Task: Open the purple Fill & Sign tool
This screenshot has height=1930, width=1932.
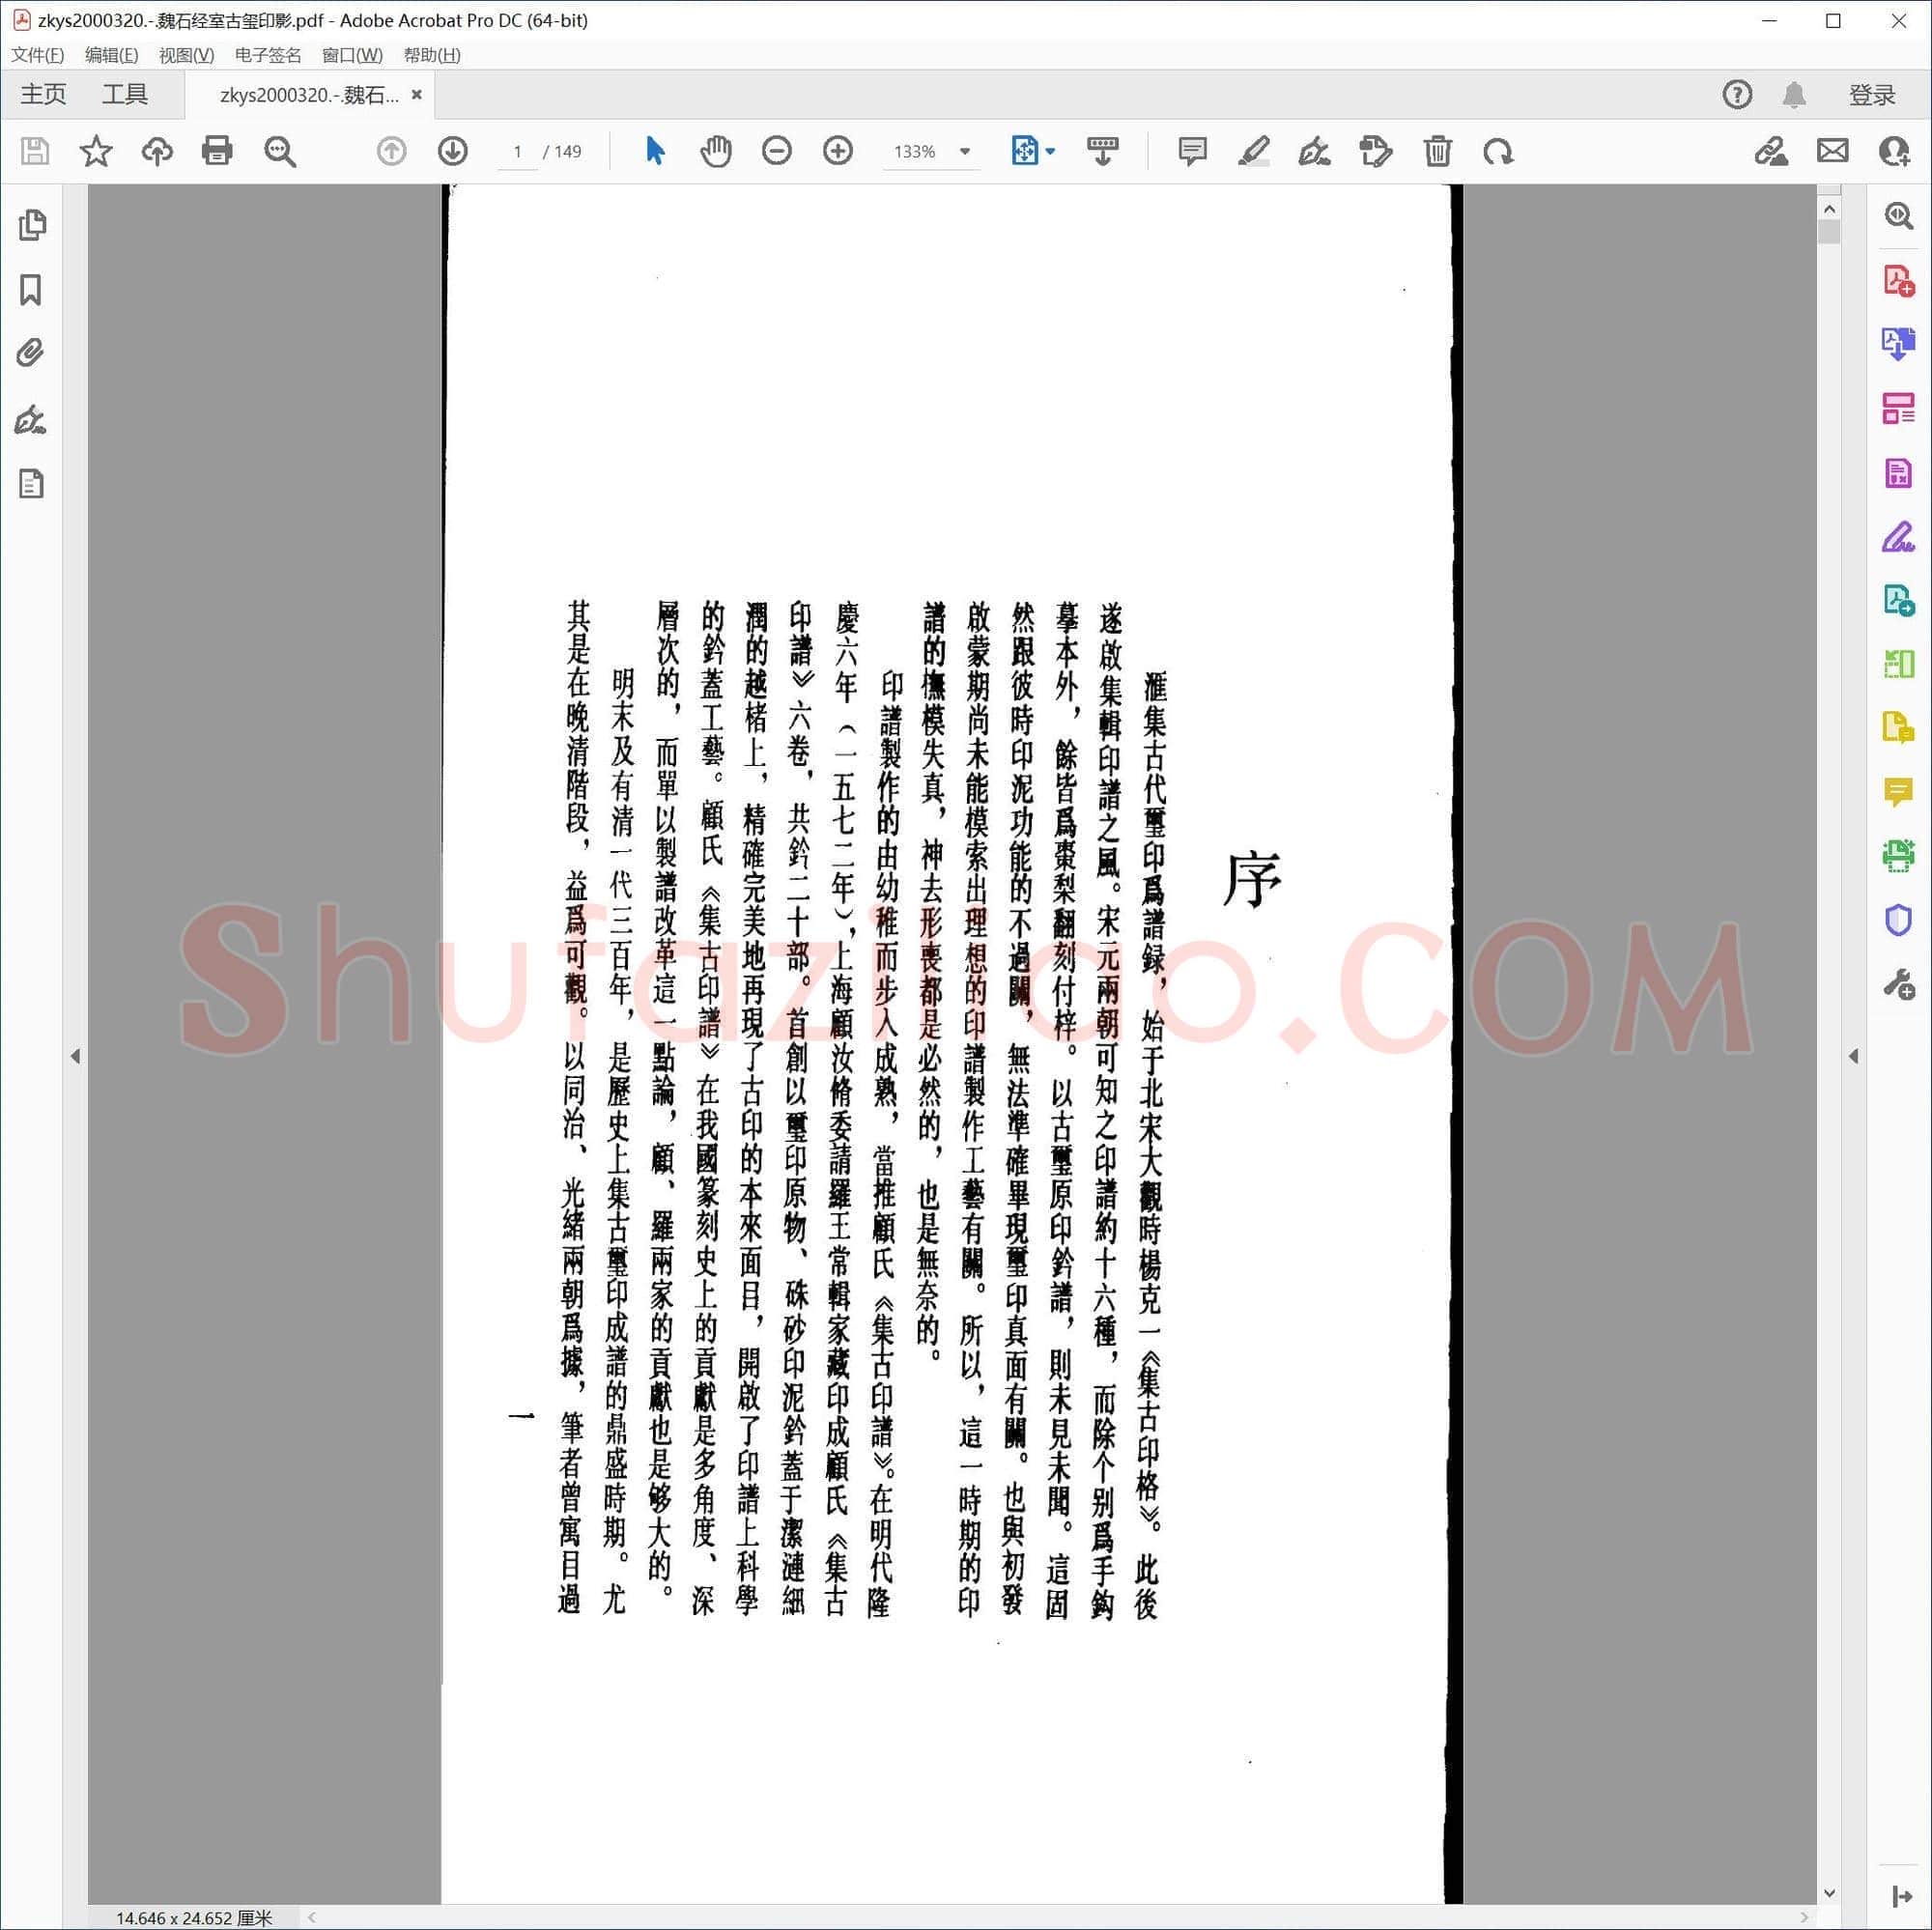Action: click(1898, 537)
